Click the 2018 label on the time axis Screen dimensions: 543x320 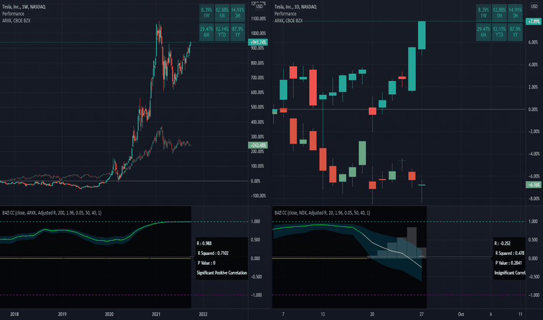click(15, 314)
